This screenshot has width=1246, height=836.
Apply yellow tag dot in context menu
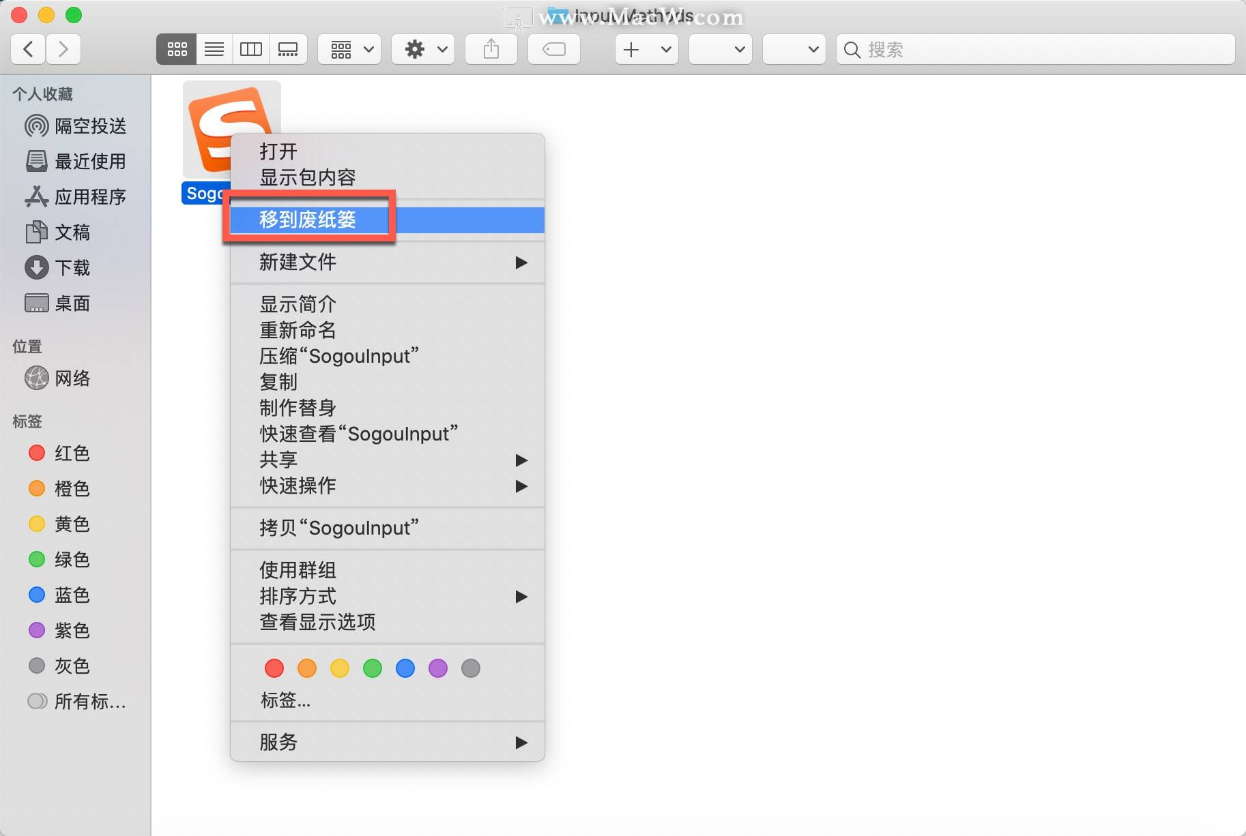pos(340,668)
